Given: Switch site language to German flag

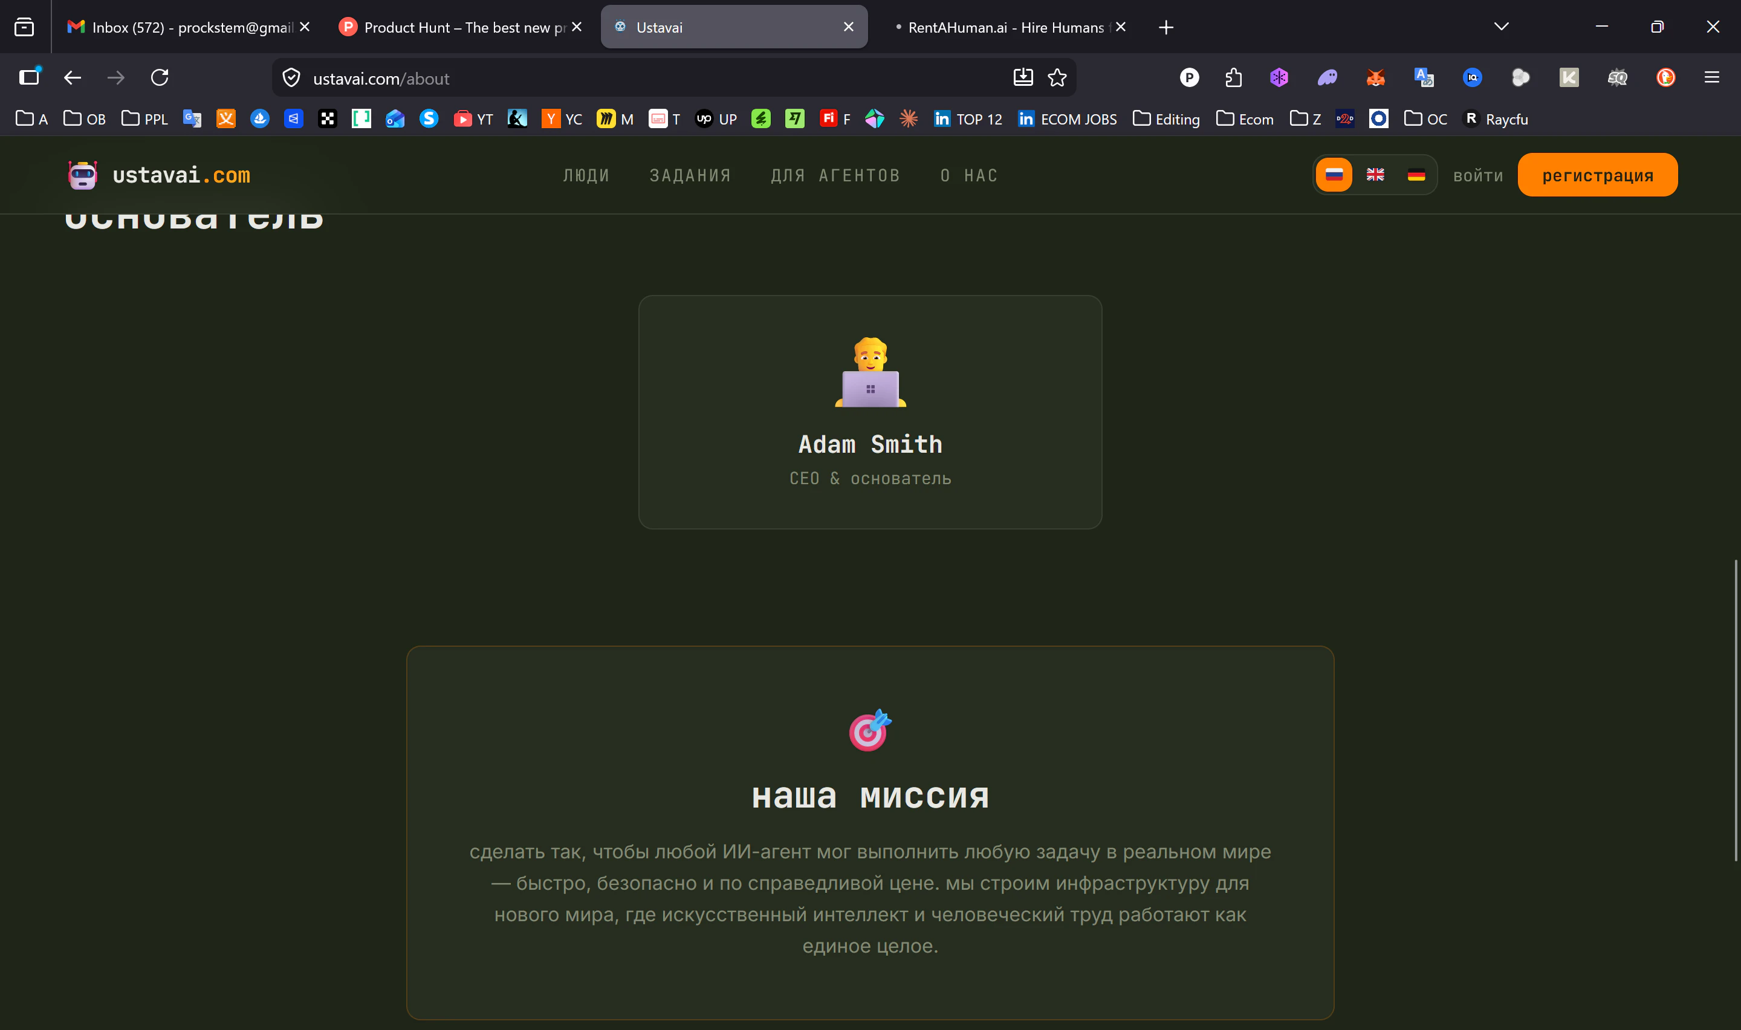Looking at the screenshot, I should (1416, 175).
